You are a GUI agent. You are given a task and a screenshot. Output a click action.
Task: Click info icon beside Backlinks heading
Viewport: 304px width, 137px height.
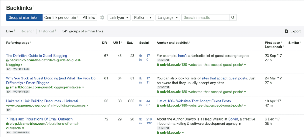33,6
